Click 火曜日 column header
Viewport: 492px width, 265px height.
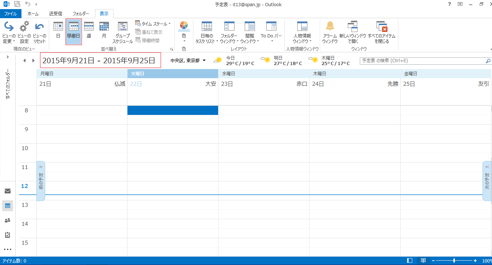(x=173, y=73)
